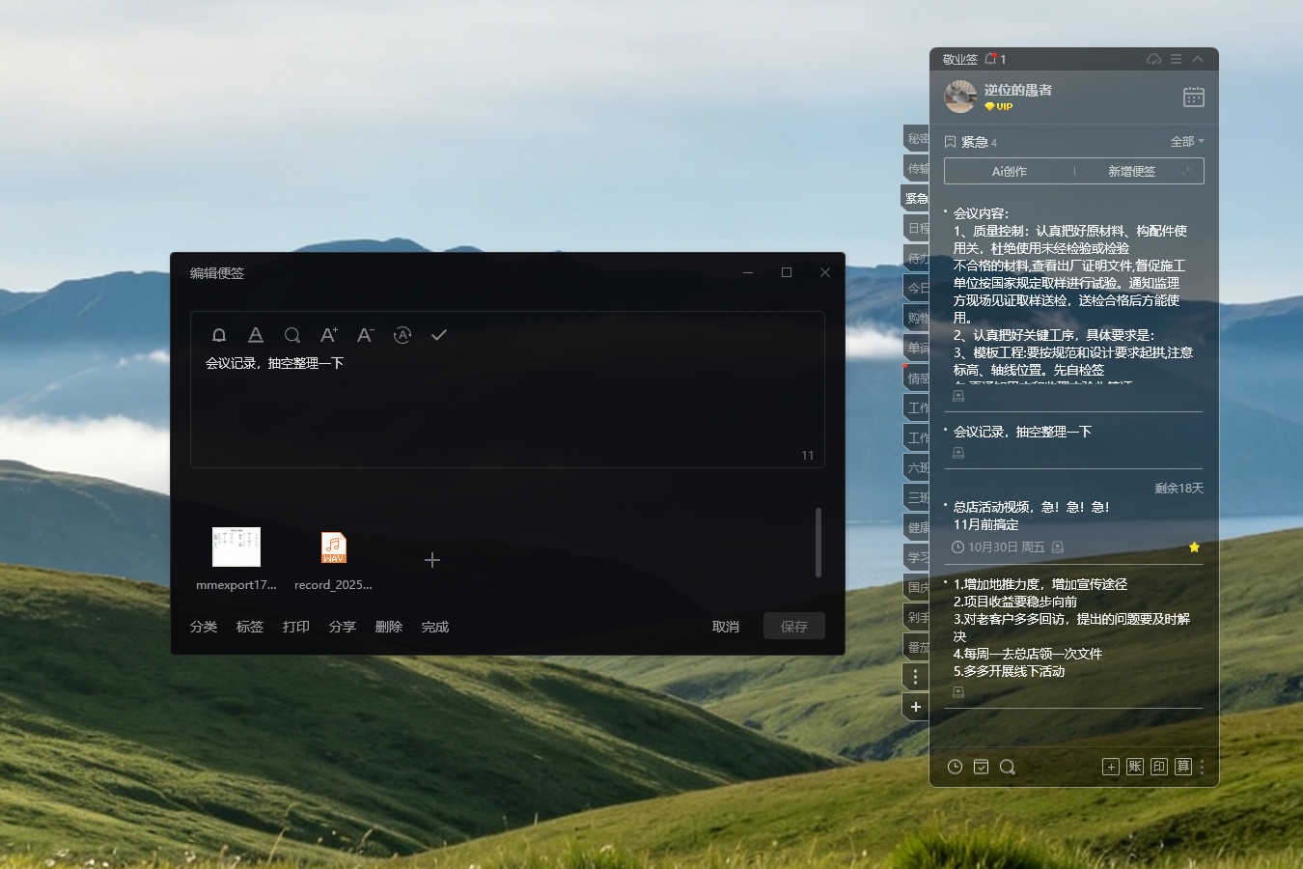Open search inside the note editor
Image resolution: width=1303 pixels, height=869 pixels.
coord(292,335)
